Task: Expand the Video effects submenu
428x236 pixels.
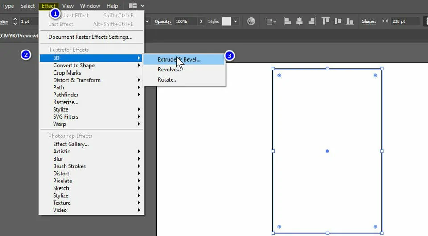Action: click(91, 210)
